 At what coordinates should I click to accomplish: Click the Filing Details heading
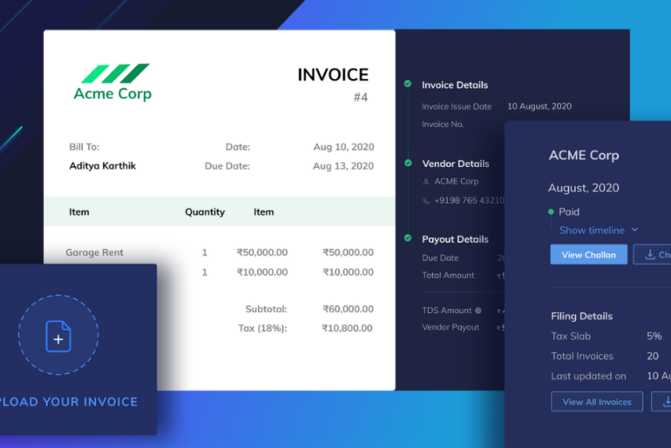(581, 316)
